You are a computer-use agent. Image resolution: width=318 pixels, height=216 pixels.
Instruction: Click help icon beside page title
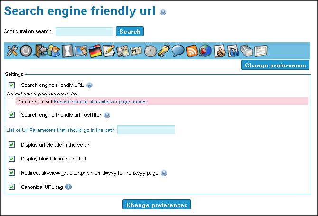[163, 12]
